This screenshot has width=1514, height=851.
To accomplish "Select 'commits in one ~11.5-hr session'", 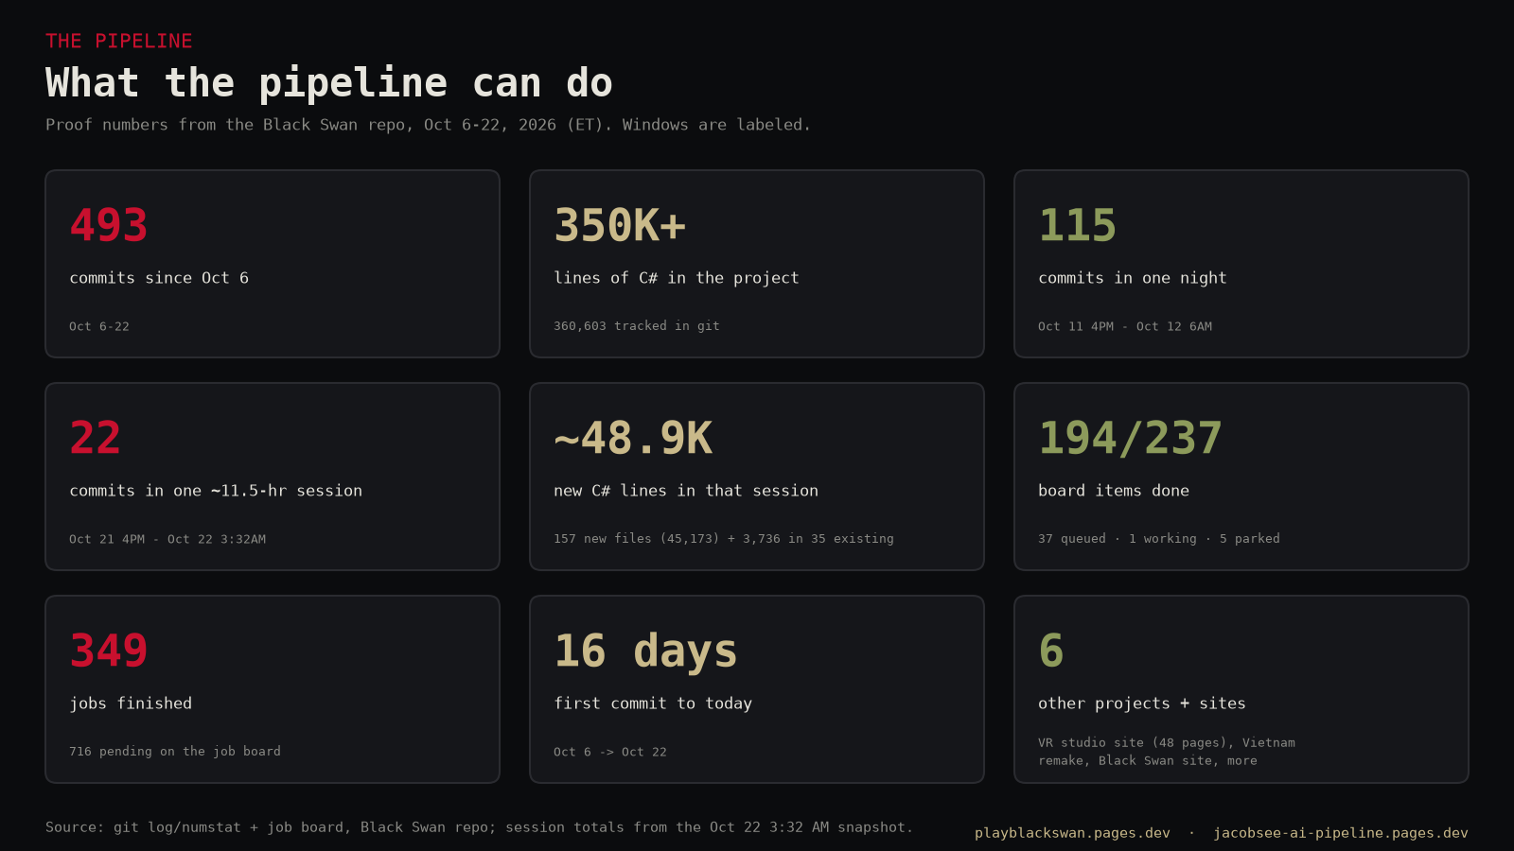I will 216,491.
